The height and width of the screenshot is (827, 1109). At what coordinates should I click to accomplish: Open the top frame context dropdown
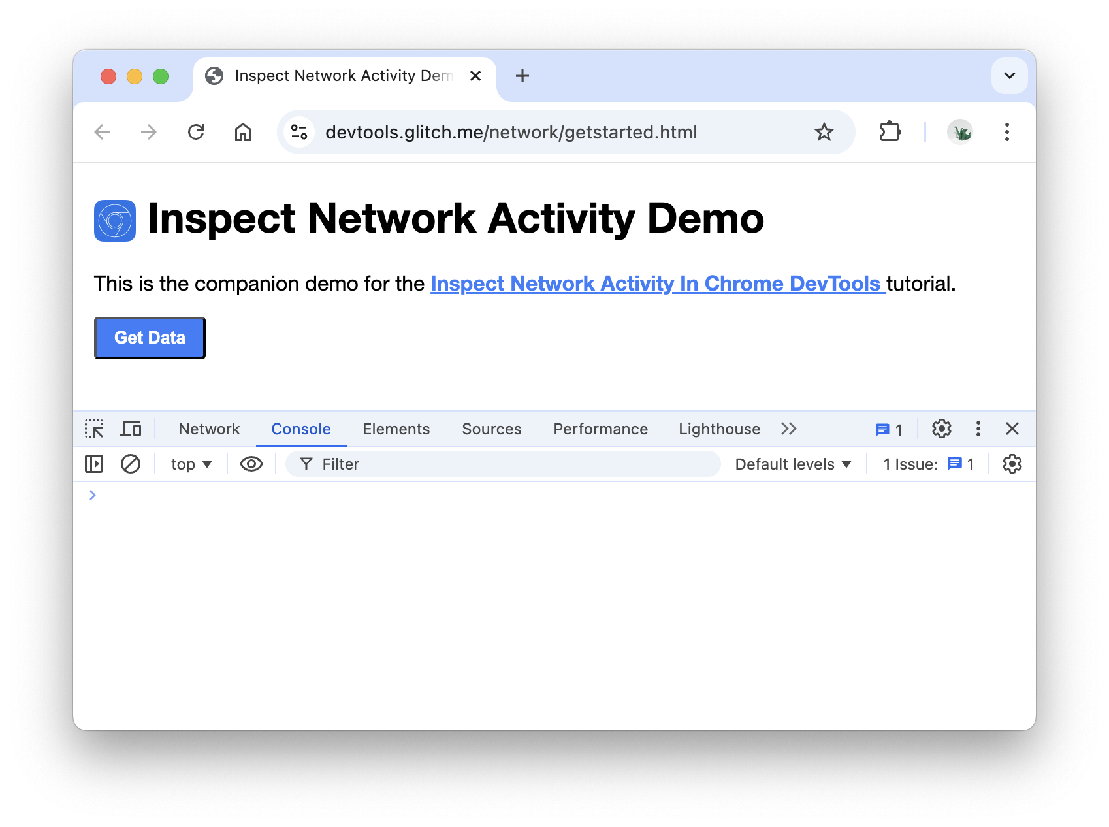coord(189,464)
